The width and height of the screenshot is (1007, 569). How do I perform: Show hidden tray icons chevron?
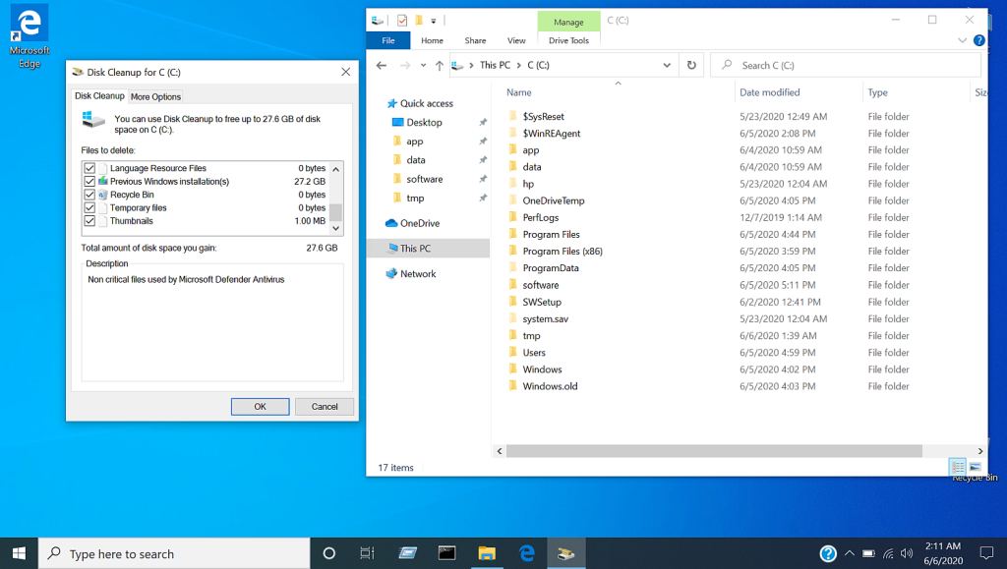tap(849, 553)
